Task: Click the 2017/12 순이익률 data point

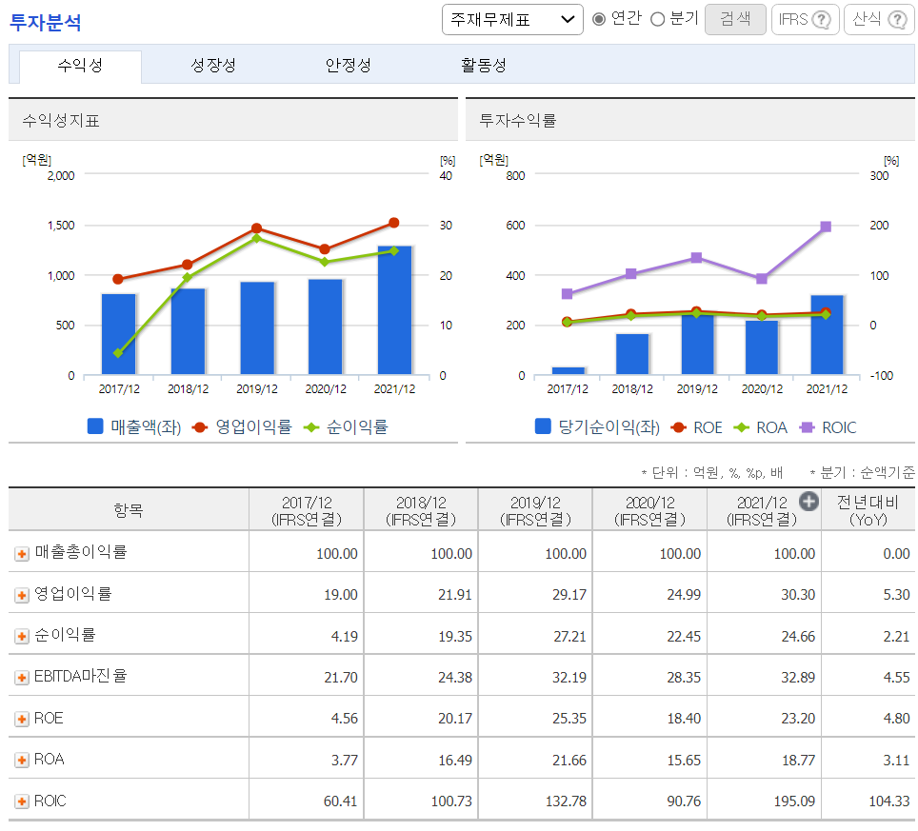Action: (x=118, y=353)
